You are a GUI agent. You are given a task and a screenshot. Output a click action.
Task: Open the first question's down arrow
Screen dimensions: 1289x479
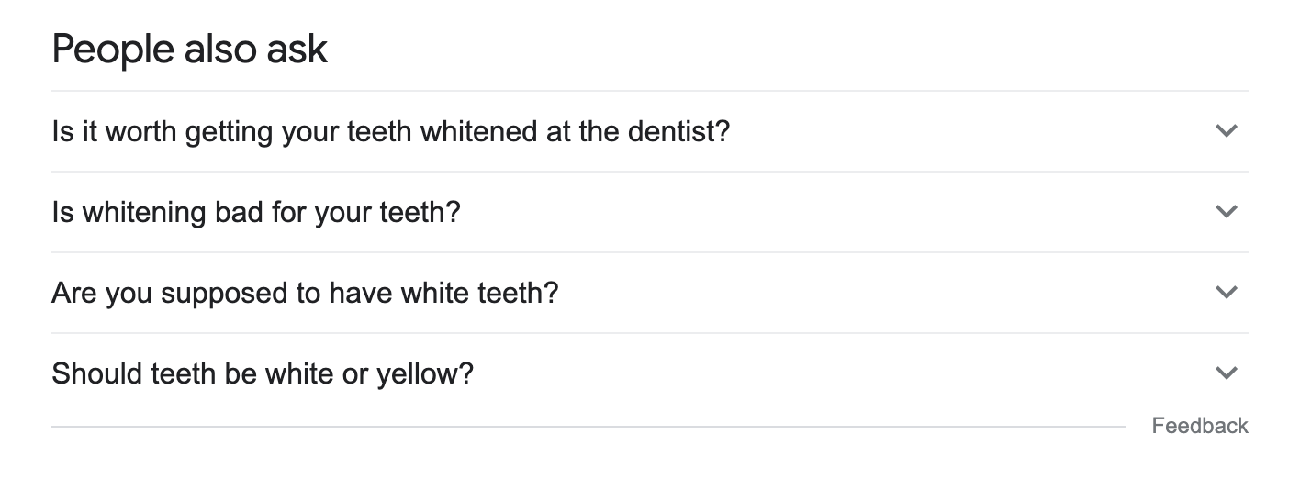[x=1226, y=131]
